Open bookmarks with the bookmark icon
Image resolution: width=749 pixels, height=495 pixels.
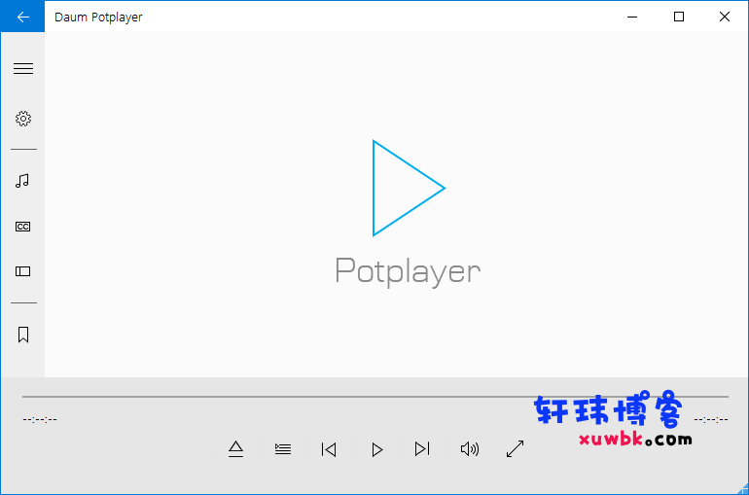[23, 335]
